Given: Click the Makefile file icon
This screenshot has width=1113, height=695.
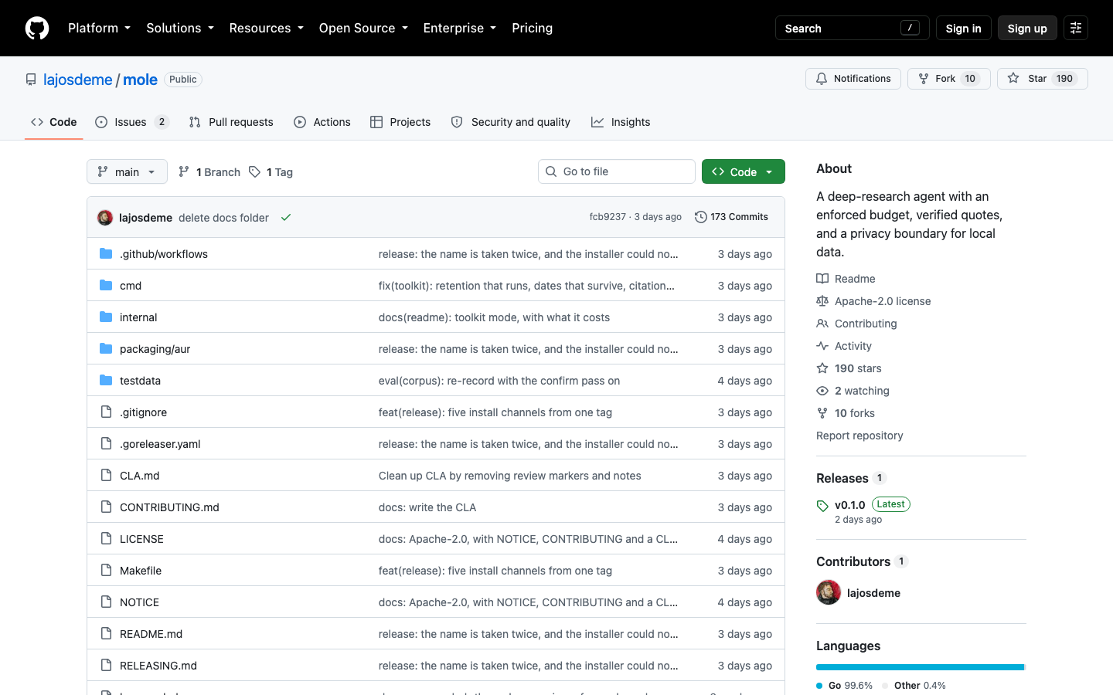Looking at the screenshot, I should point(106,571).
